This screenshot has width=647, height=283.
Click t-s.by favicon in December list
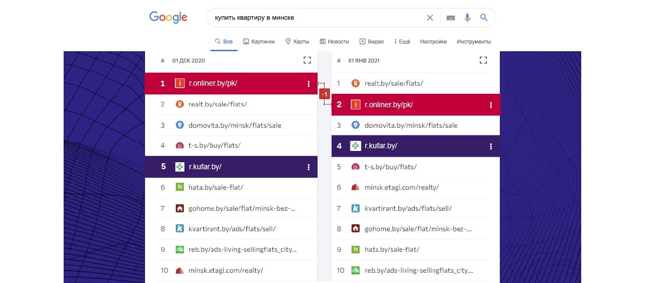coord(180,146)
